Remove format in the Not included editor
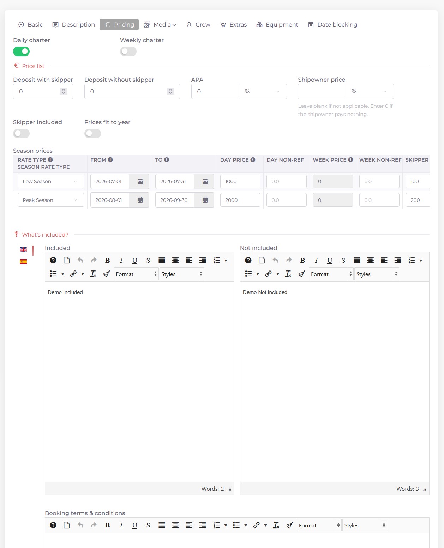Image resolution: width=444 pixels, height=548 pixels. click(x=288, y=274)
